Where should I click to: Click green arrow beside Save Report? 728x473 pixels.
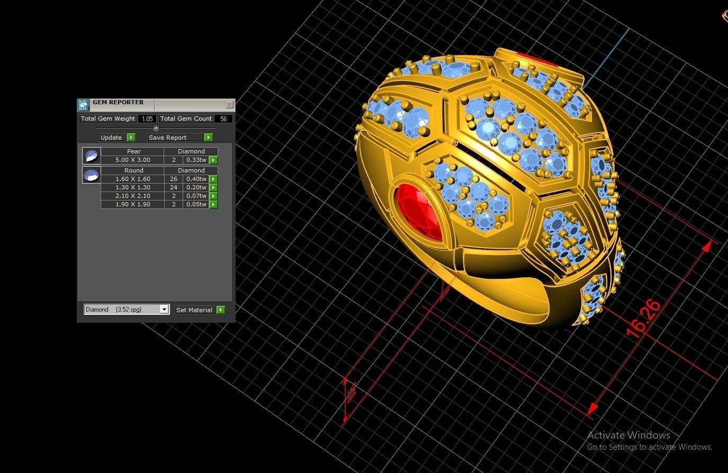point(209,138)
